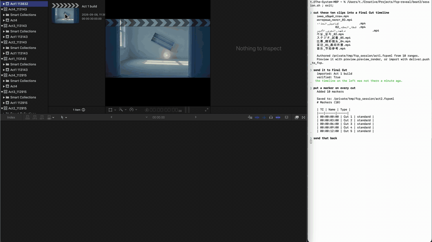Select Act4 event under Act4_112915
Viewport: 432px width, 242px height.
[24, 86]
